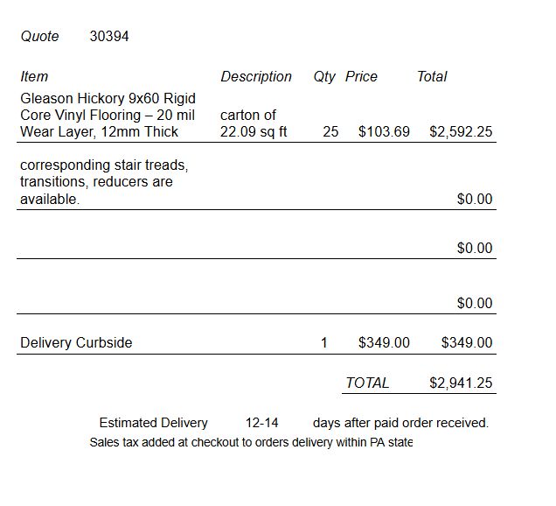Click the Estimated Delivery label

tap(153, 423)
